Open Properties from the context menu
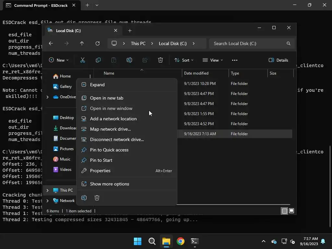This screenshot has height=249, width=332. pos(127,171)
